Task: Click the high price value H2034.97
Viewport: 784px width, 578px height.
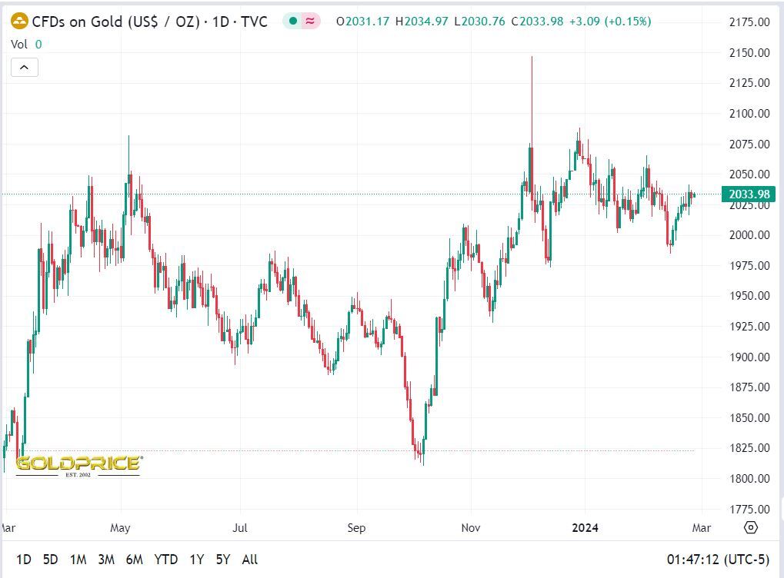Action: tap(422, 22)
